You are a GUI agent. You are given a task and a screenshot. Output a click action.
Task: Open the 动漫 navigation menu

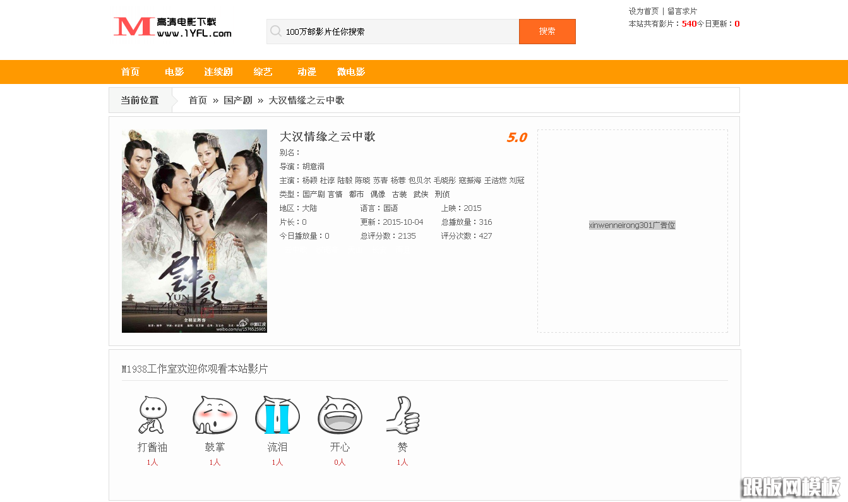(x=307, y=71)
